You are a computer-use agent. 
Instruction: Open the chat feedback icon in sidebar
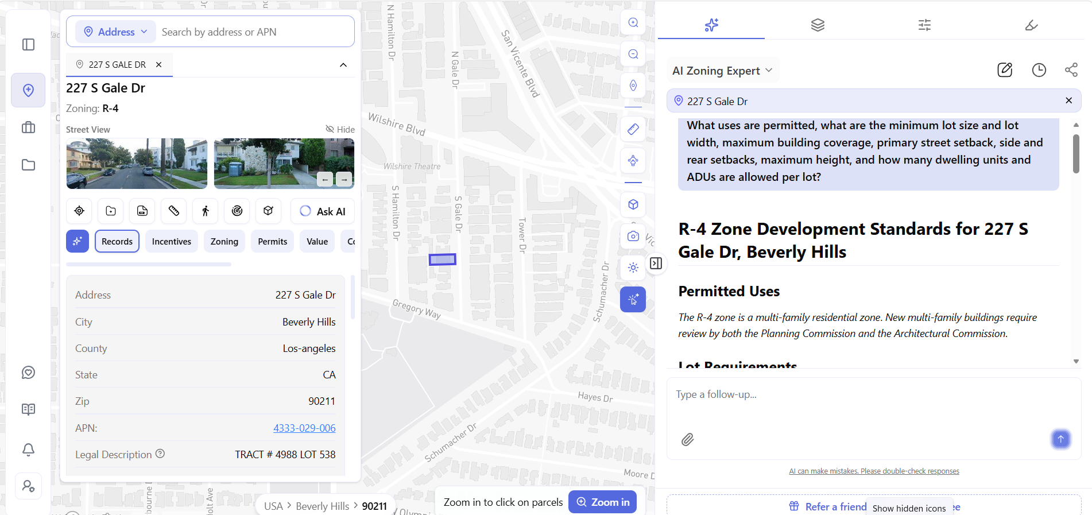pyautogui.click(x=28, y=373)
